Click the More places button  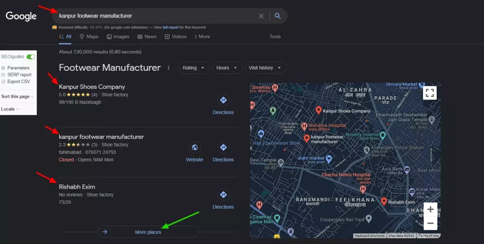[x=148, y=232]
